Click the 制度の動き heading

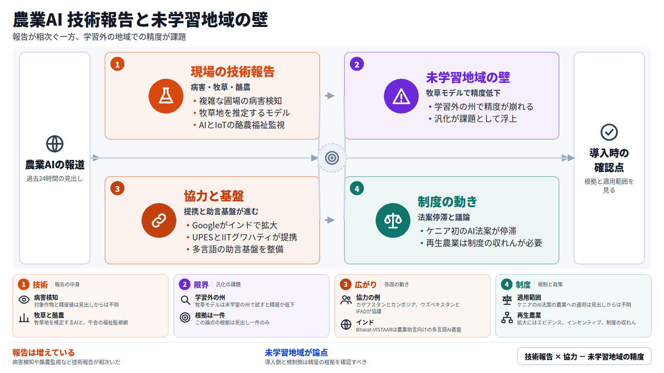[x=447, y=202]
